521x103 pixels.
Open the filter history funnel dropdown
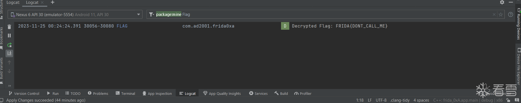click(151, 14)
